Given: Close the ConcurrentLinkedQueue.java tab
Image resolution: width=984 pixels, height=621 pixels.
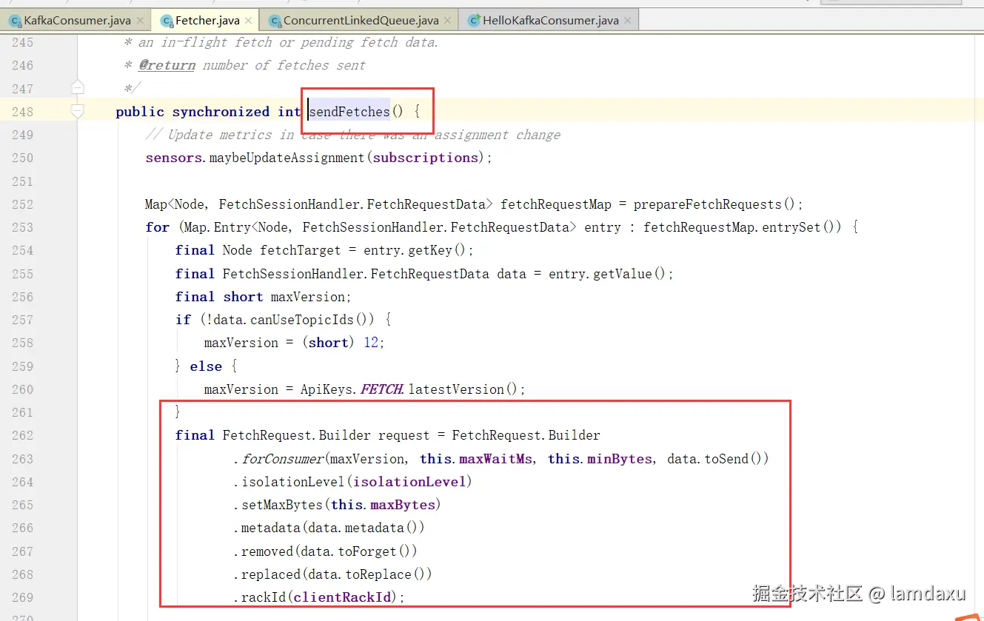Looking at the screenshot, I should tap(448, 21).
